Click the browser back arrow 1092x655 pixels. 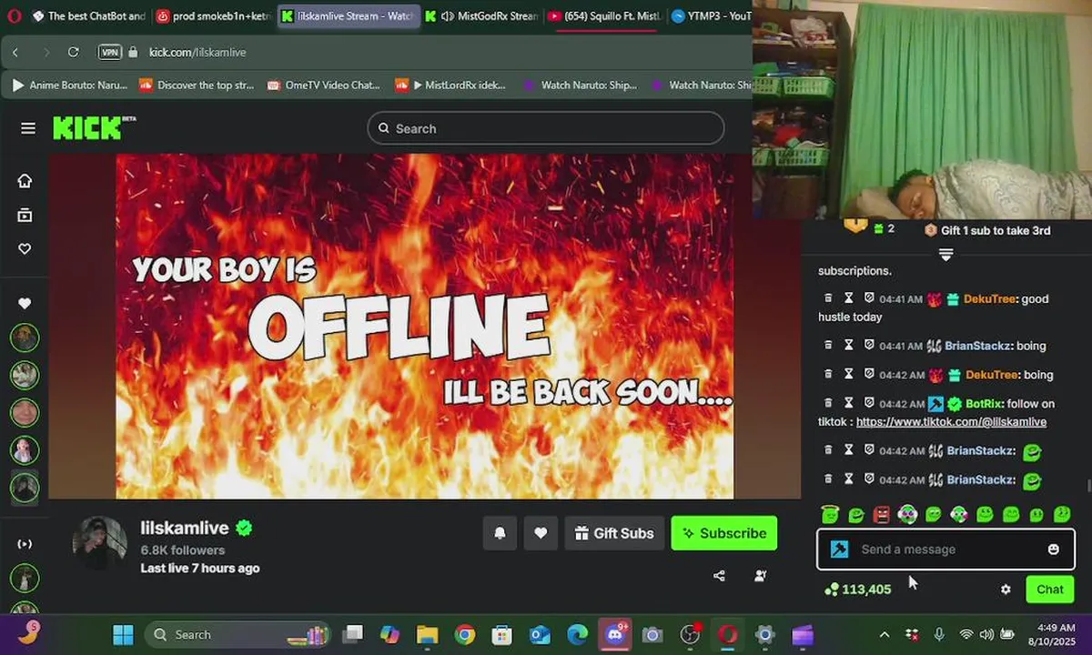point(15,52)
